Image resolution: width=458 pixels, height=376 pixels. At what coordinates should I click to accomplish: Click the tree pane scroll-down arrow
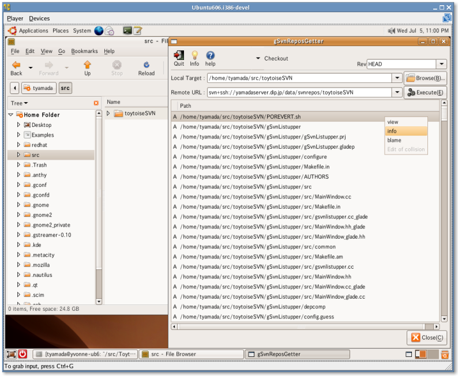99,302
